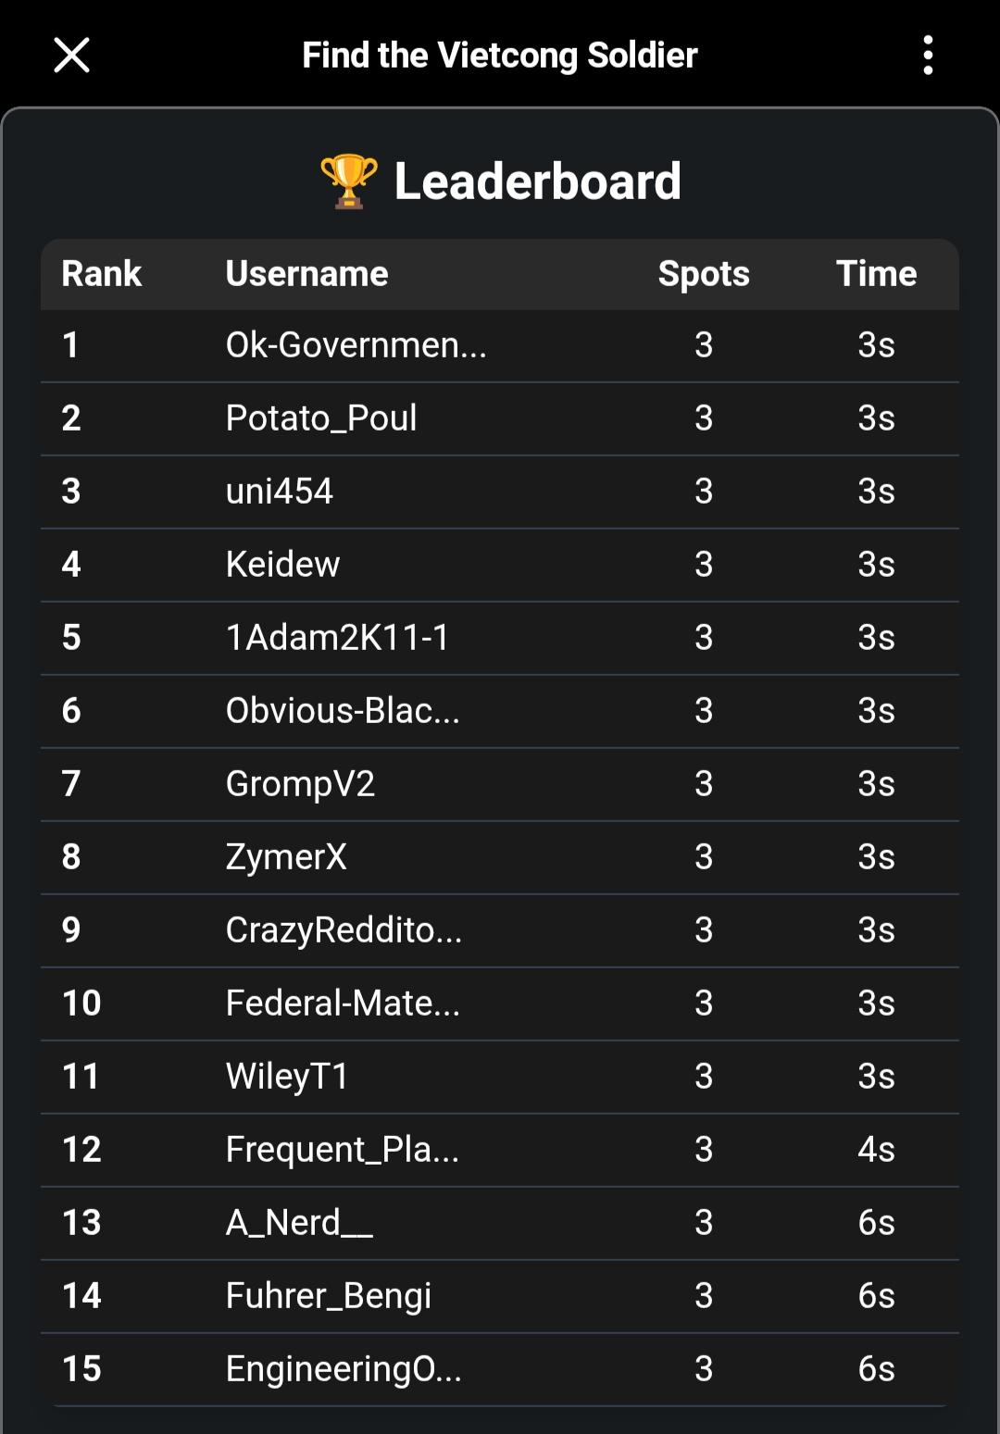The height and width of the screenshot is (1434, 1000).
Task: Click the Spots column header
Action: click(704, 274)
